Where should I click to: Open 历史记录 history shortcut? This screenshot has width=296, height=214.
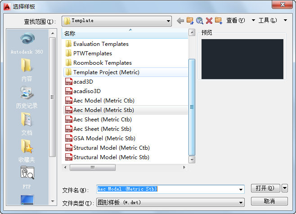[27, 98]
